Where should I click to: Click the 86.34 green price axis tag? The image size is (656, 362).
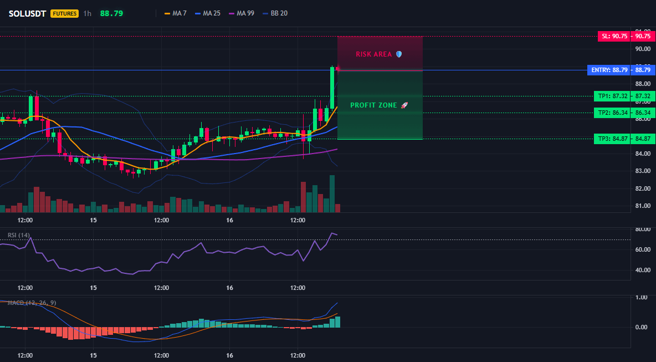click(643, 113)
